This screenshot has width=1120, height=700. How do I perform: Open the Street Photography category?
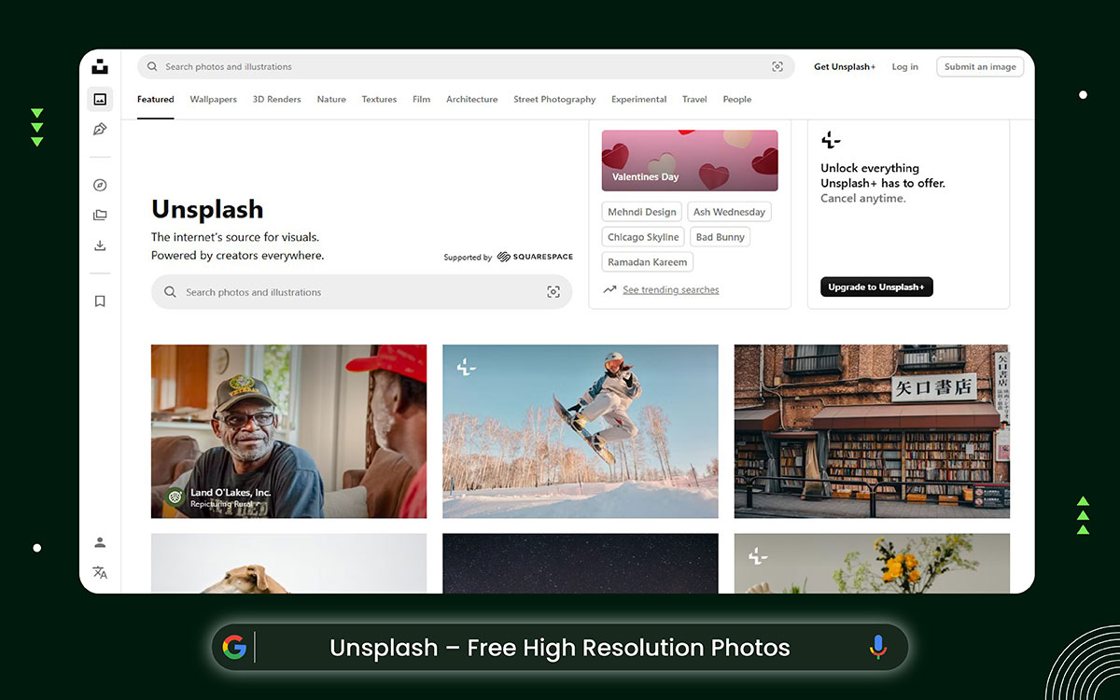point(554,99)
